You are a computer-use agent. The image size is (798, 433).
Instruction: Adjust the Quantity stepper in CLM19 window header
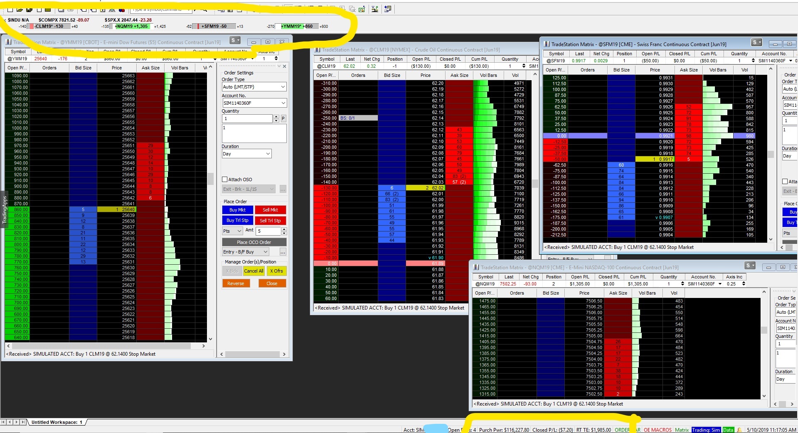click(x=524, y=66)
